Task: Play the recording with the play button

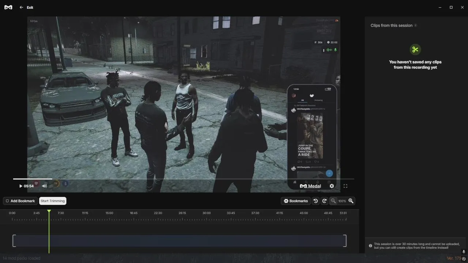Action: click(20, 186)
